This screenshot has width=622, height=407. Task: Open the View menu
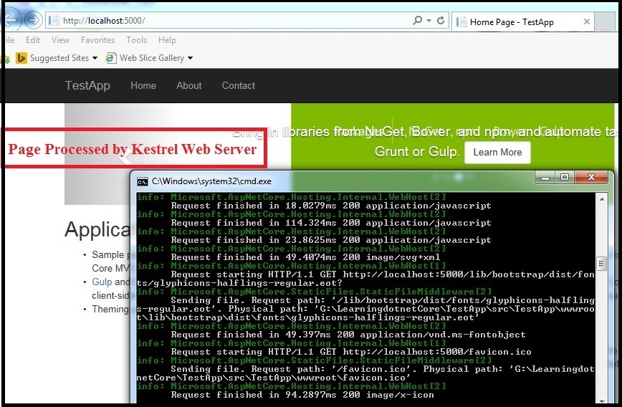pyautogui.click(x=60, y=40)
